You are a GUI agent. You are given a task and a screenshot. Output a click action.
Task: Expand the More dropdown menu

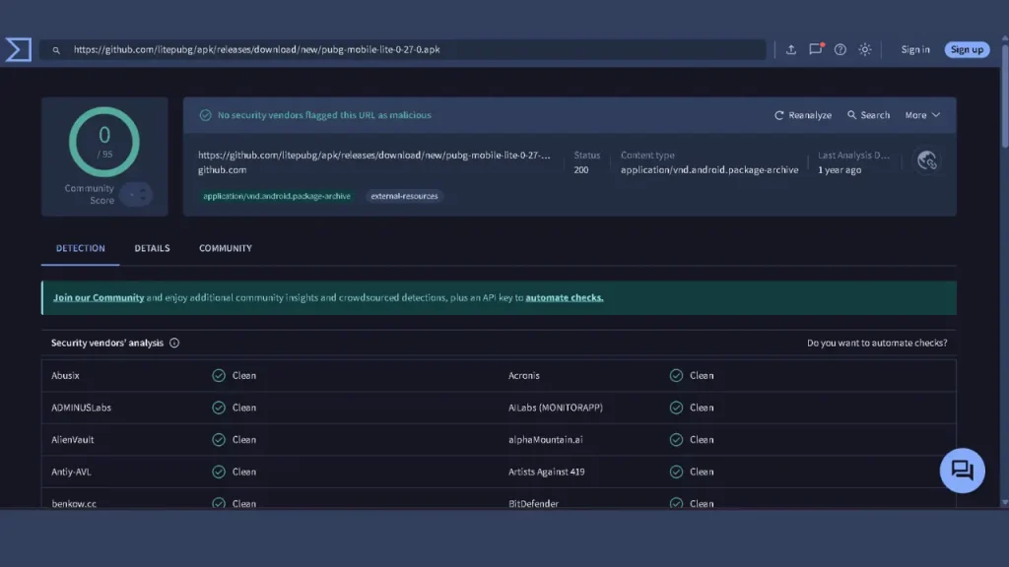(x=922, y=115)
